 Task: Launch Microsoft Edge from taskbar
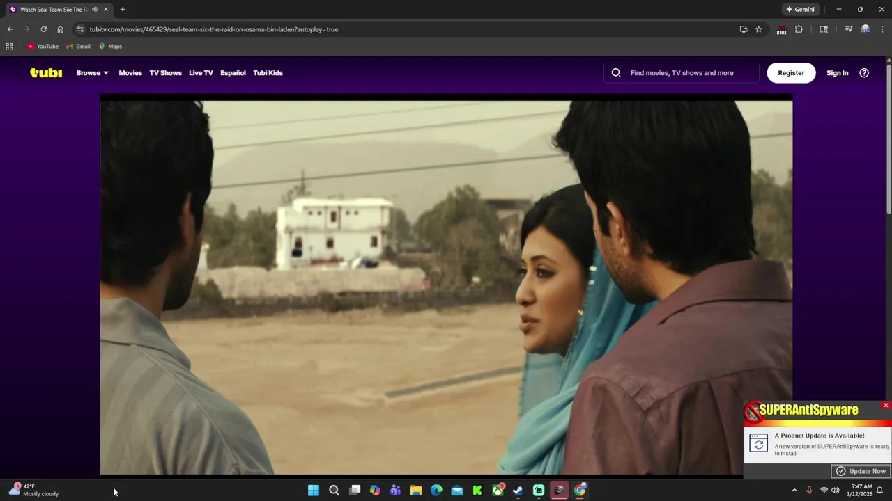(436, 491)
